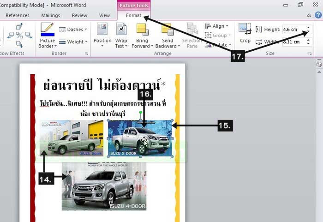
Task: Click the Picture Border pencil icon
Action: (x=48, y=30)
